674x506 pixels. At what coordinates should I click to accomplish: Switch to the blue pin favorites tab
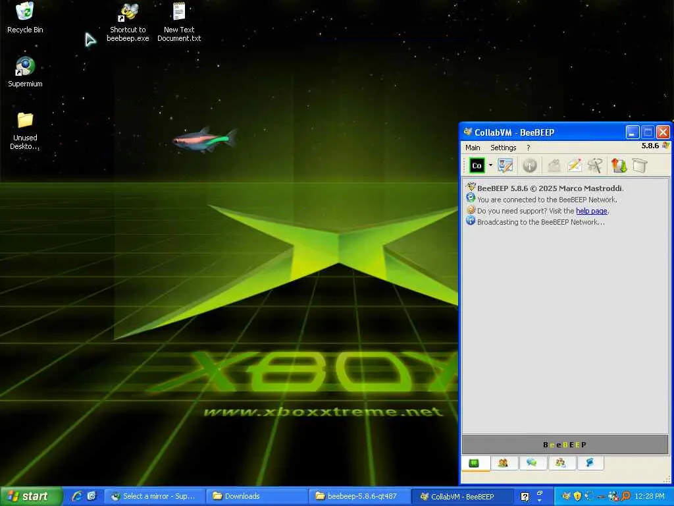pyautogui.click(x=589, y=463)
